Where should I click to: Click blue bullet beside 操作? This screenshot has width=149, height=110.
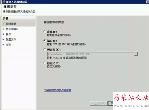coord(4,34)
